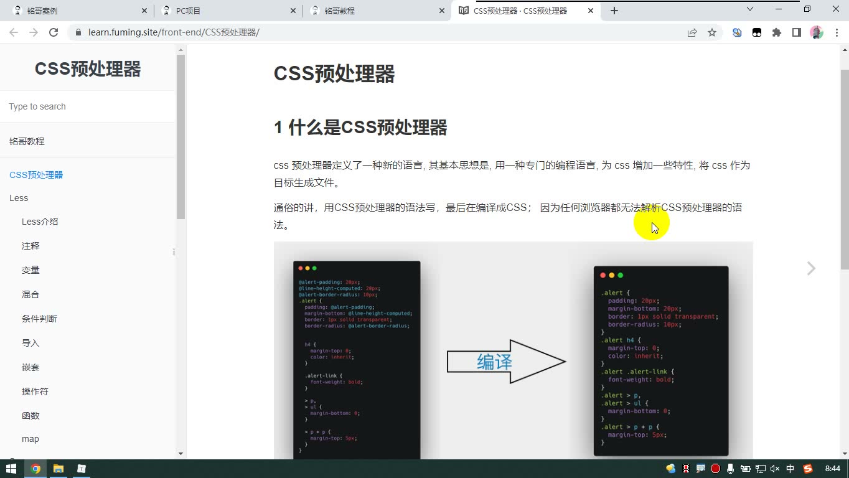Toggle the Chrome side panel

(797, 32)
